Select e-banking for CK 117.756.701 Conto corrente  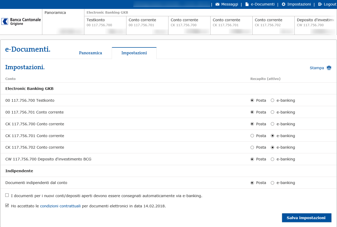(273, 136)
